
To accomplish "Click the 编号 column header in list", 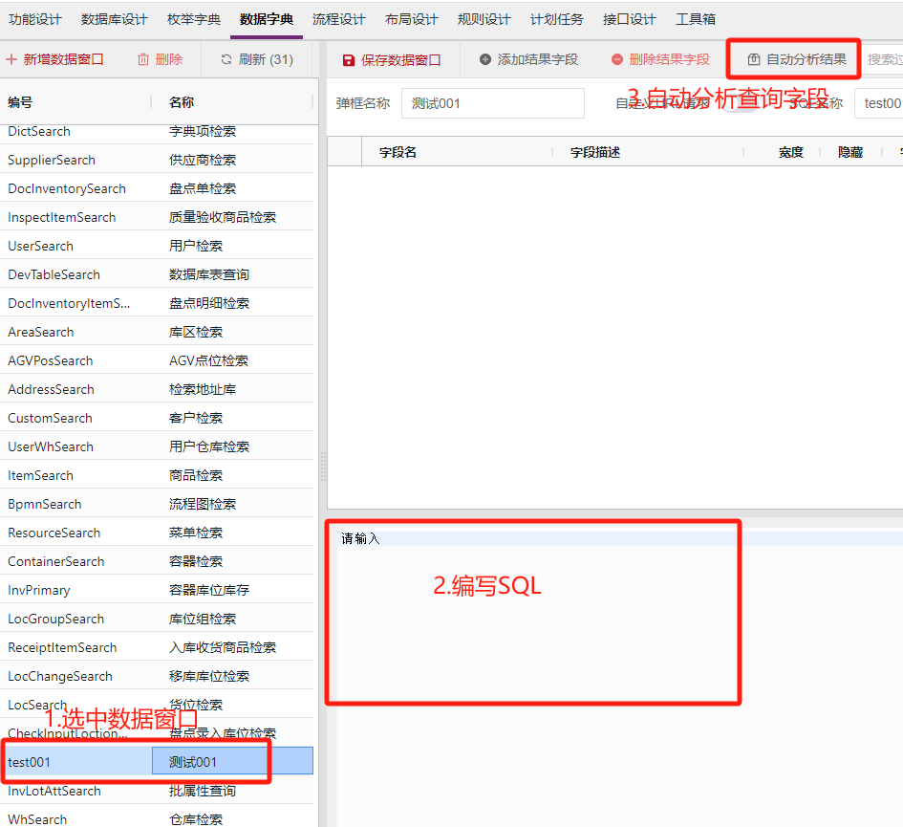I will tap(20, 102).
